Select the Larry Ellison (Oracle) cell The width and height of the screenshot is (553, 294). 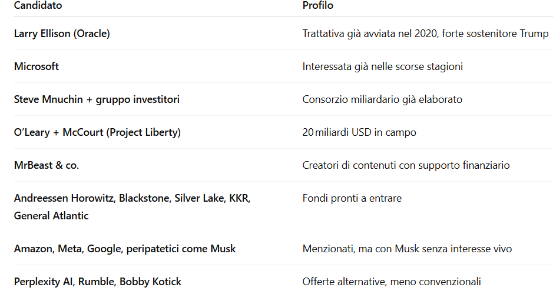pyautogui.click(x=62, y=34)
